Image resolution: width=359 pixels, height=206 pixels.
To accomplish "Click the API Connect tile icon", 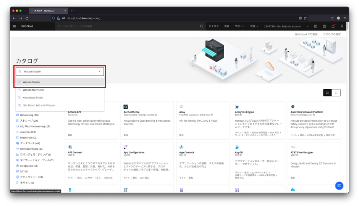I will point(70,147).
